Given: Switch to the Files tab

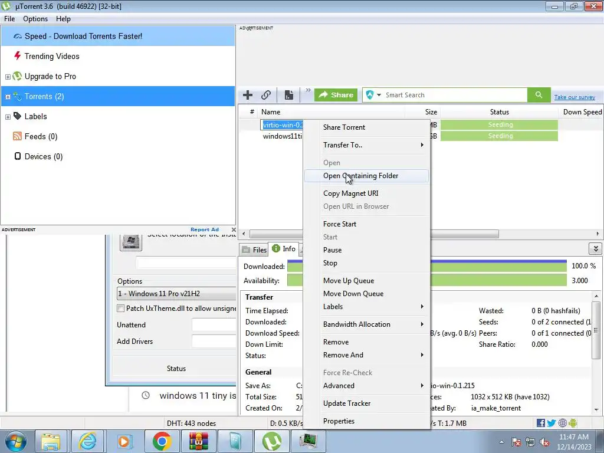Looking at the screenshot, I should coord(254,250).
